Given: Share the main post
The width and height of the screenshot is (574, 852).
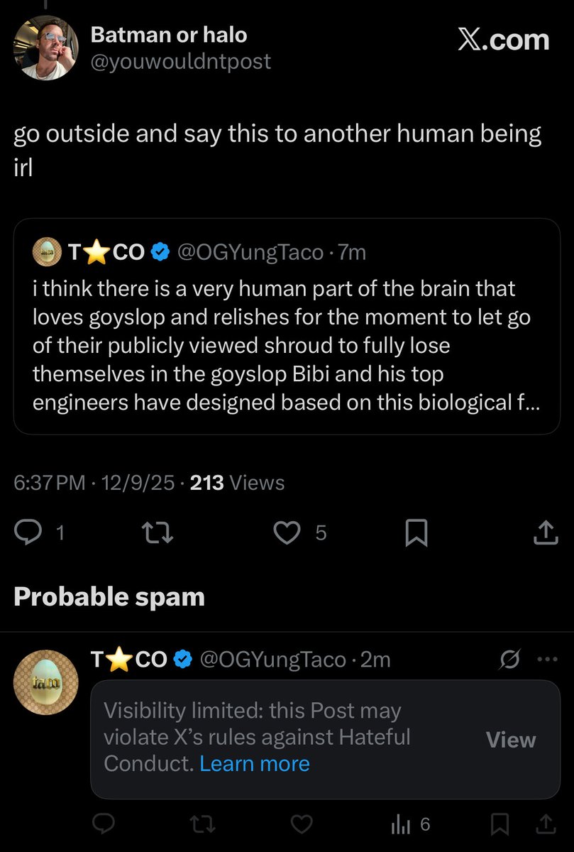Looking at the screenshot, I should 543,533.
